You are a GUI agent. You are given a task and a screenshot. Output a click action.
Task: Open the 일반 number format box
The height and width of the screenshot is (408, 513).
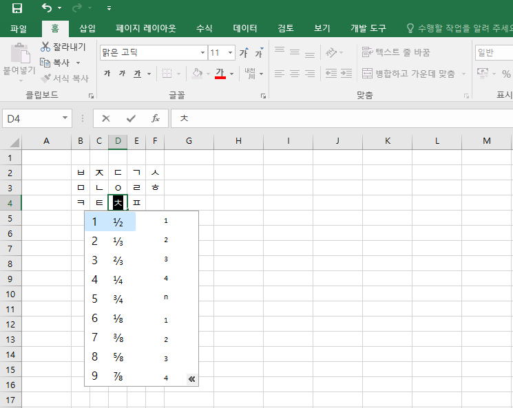494,53
